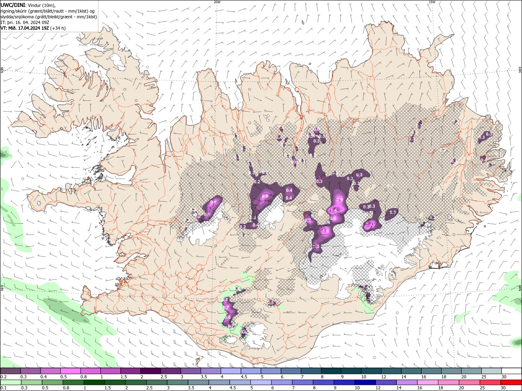Click the 'IT: þri. 16. 04. 2024 09Z' line

point(25,22)
